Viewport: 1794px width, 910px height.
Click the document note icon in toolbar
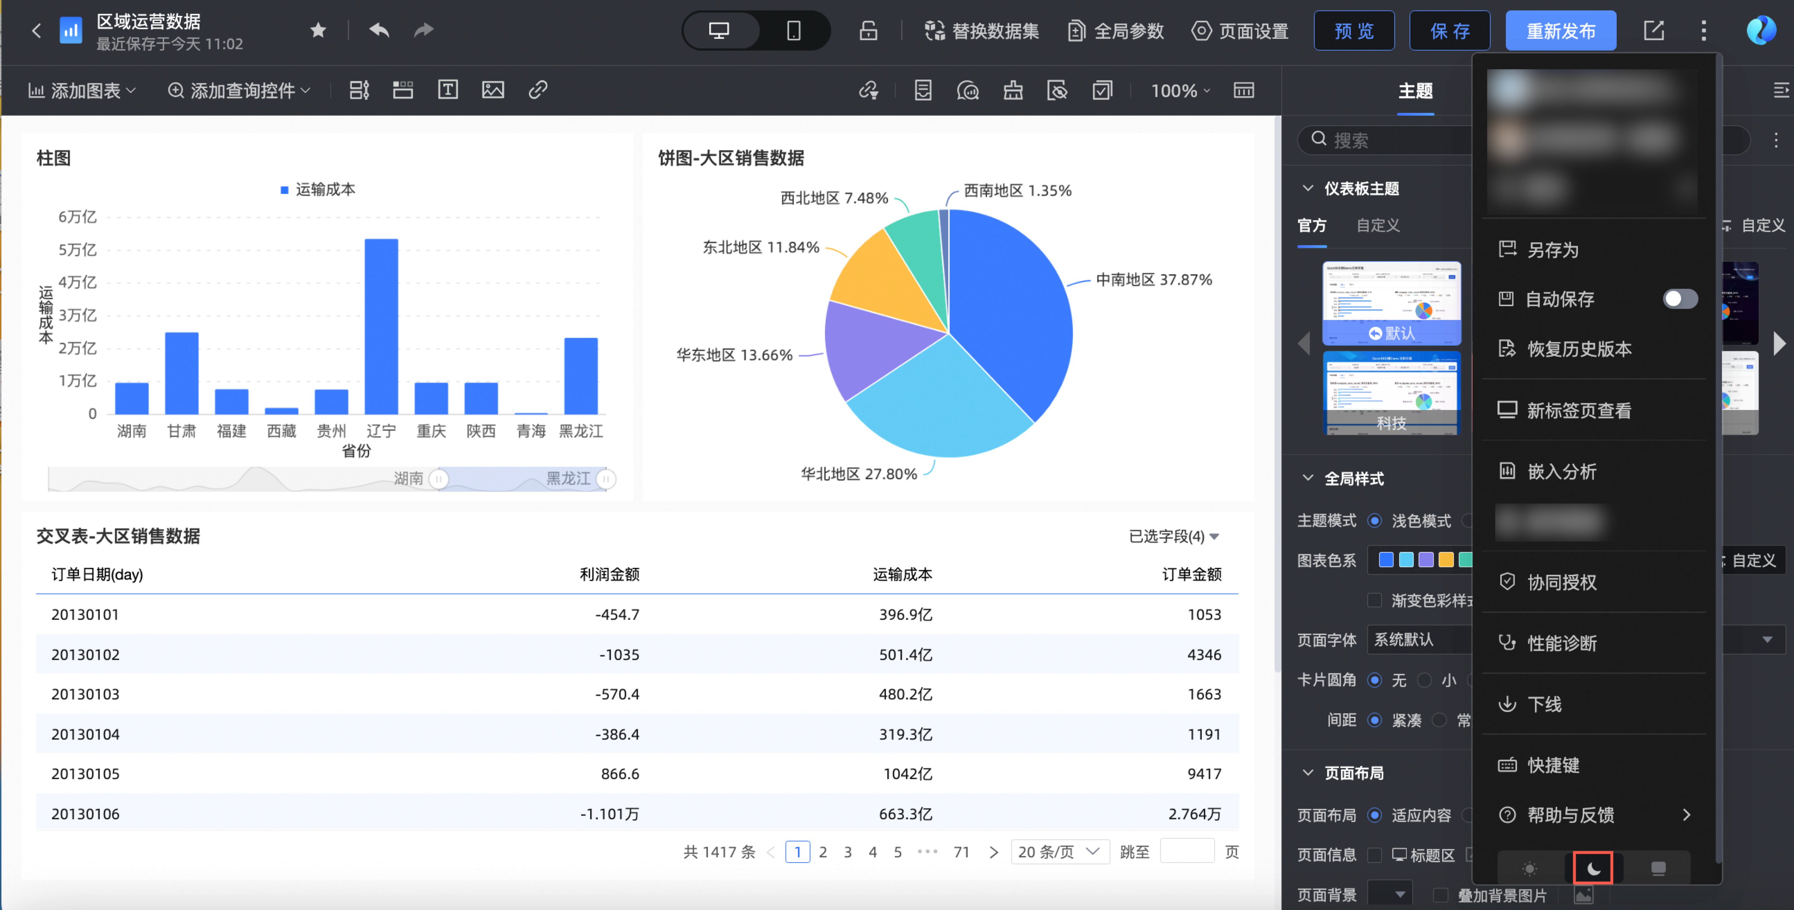point(923,90)
